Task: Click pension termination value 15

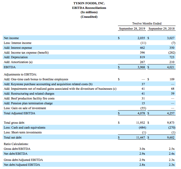Action: tap(143, 103)
